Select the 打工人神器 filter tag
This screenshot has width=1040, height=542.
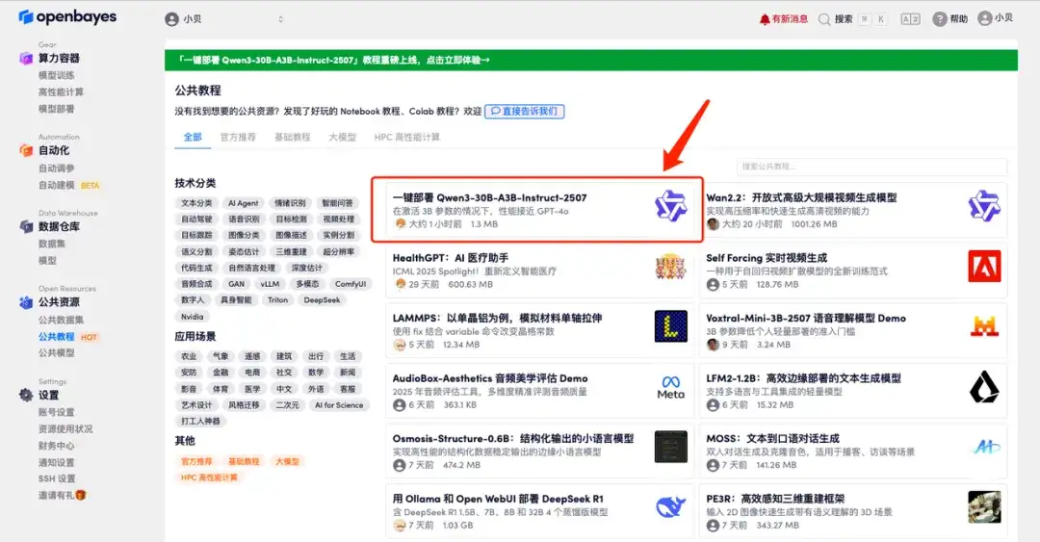(201, 422)
